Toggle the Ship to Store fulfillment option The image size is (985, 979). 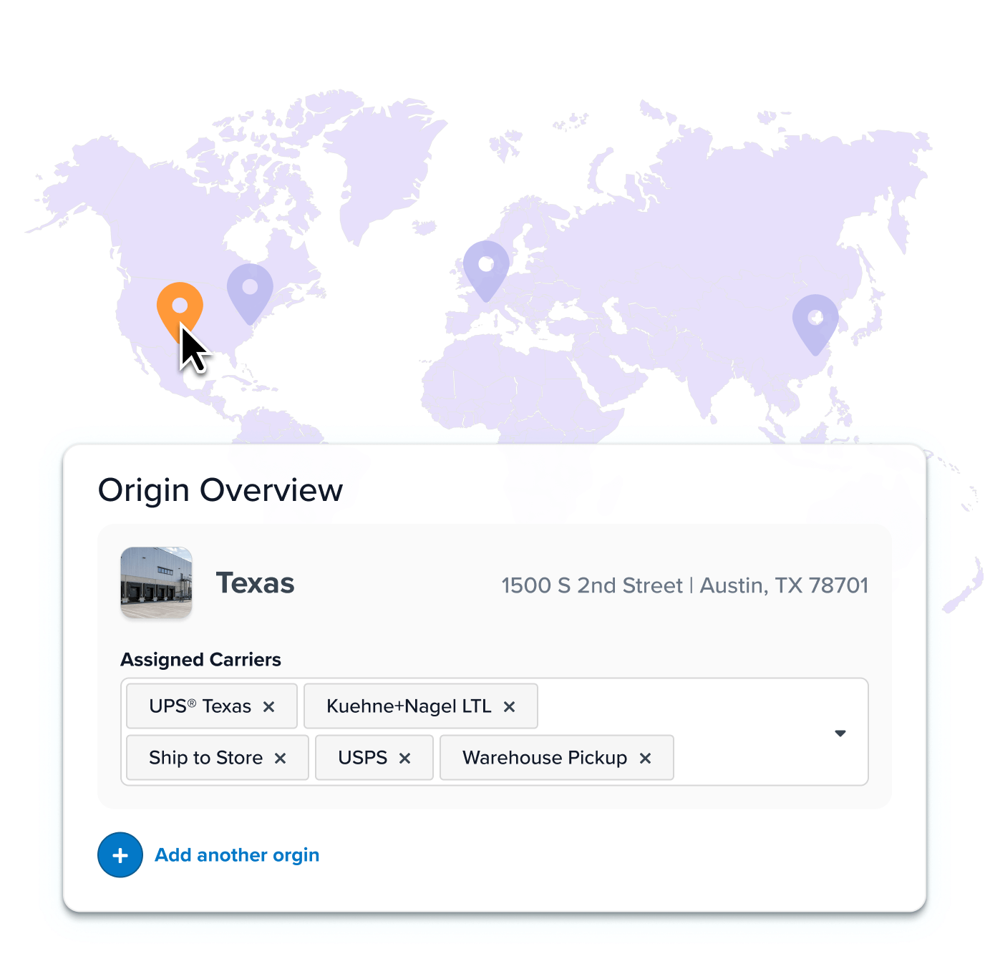pos(205,757)
